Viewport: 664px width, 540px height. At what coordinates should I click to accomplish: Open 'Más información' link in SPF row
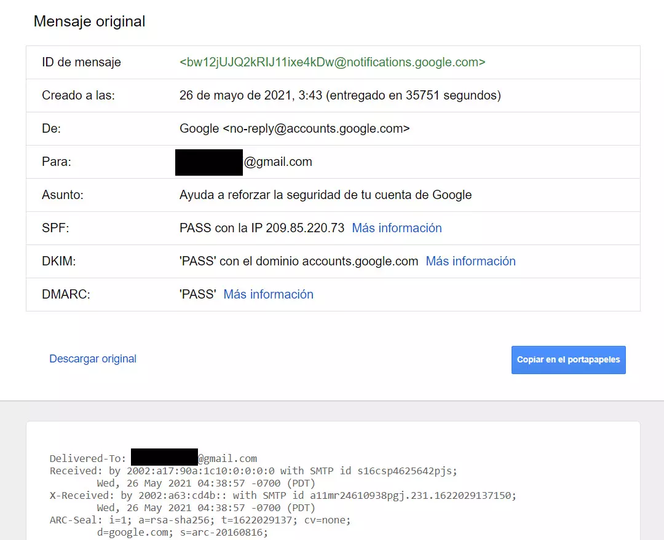click(x=397, y=228)
